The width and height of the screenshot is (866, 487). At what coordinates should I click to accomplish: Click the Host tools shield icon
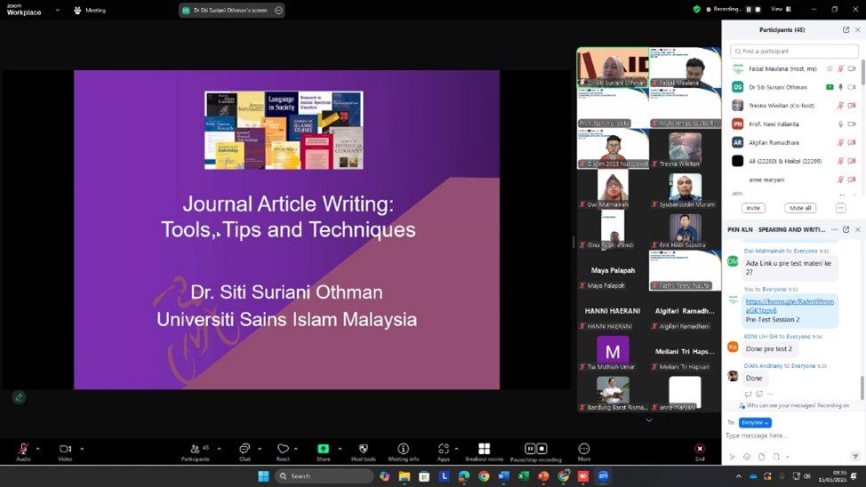point(363,449)
